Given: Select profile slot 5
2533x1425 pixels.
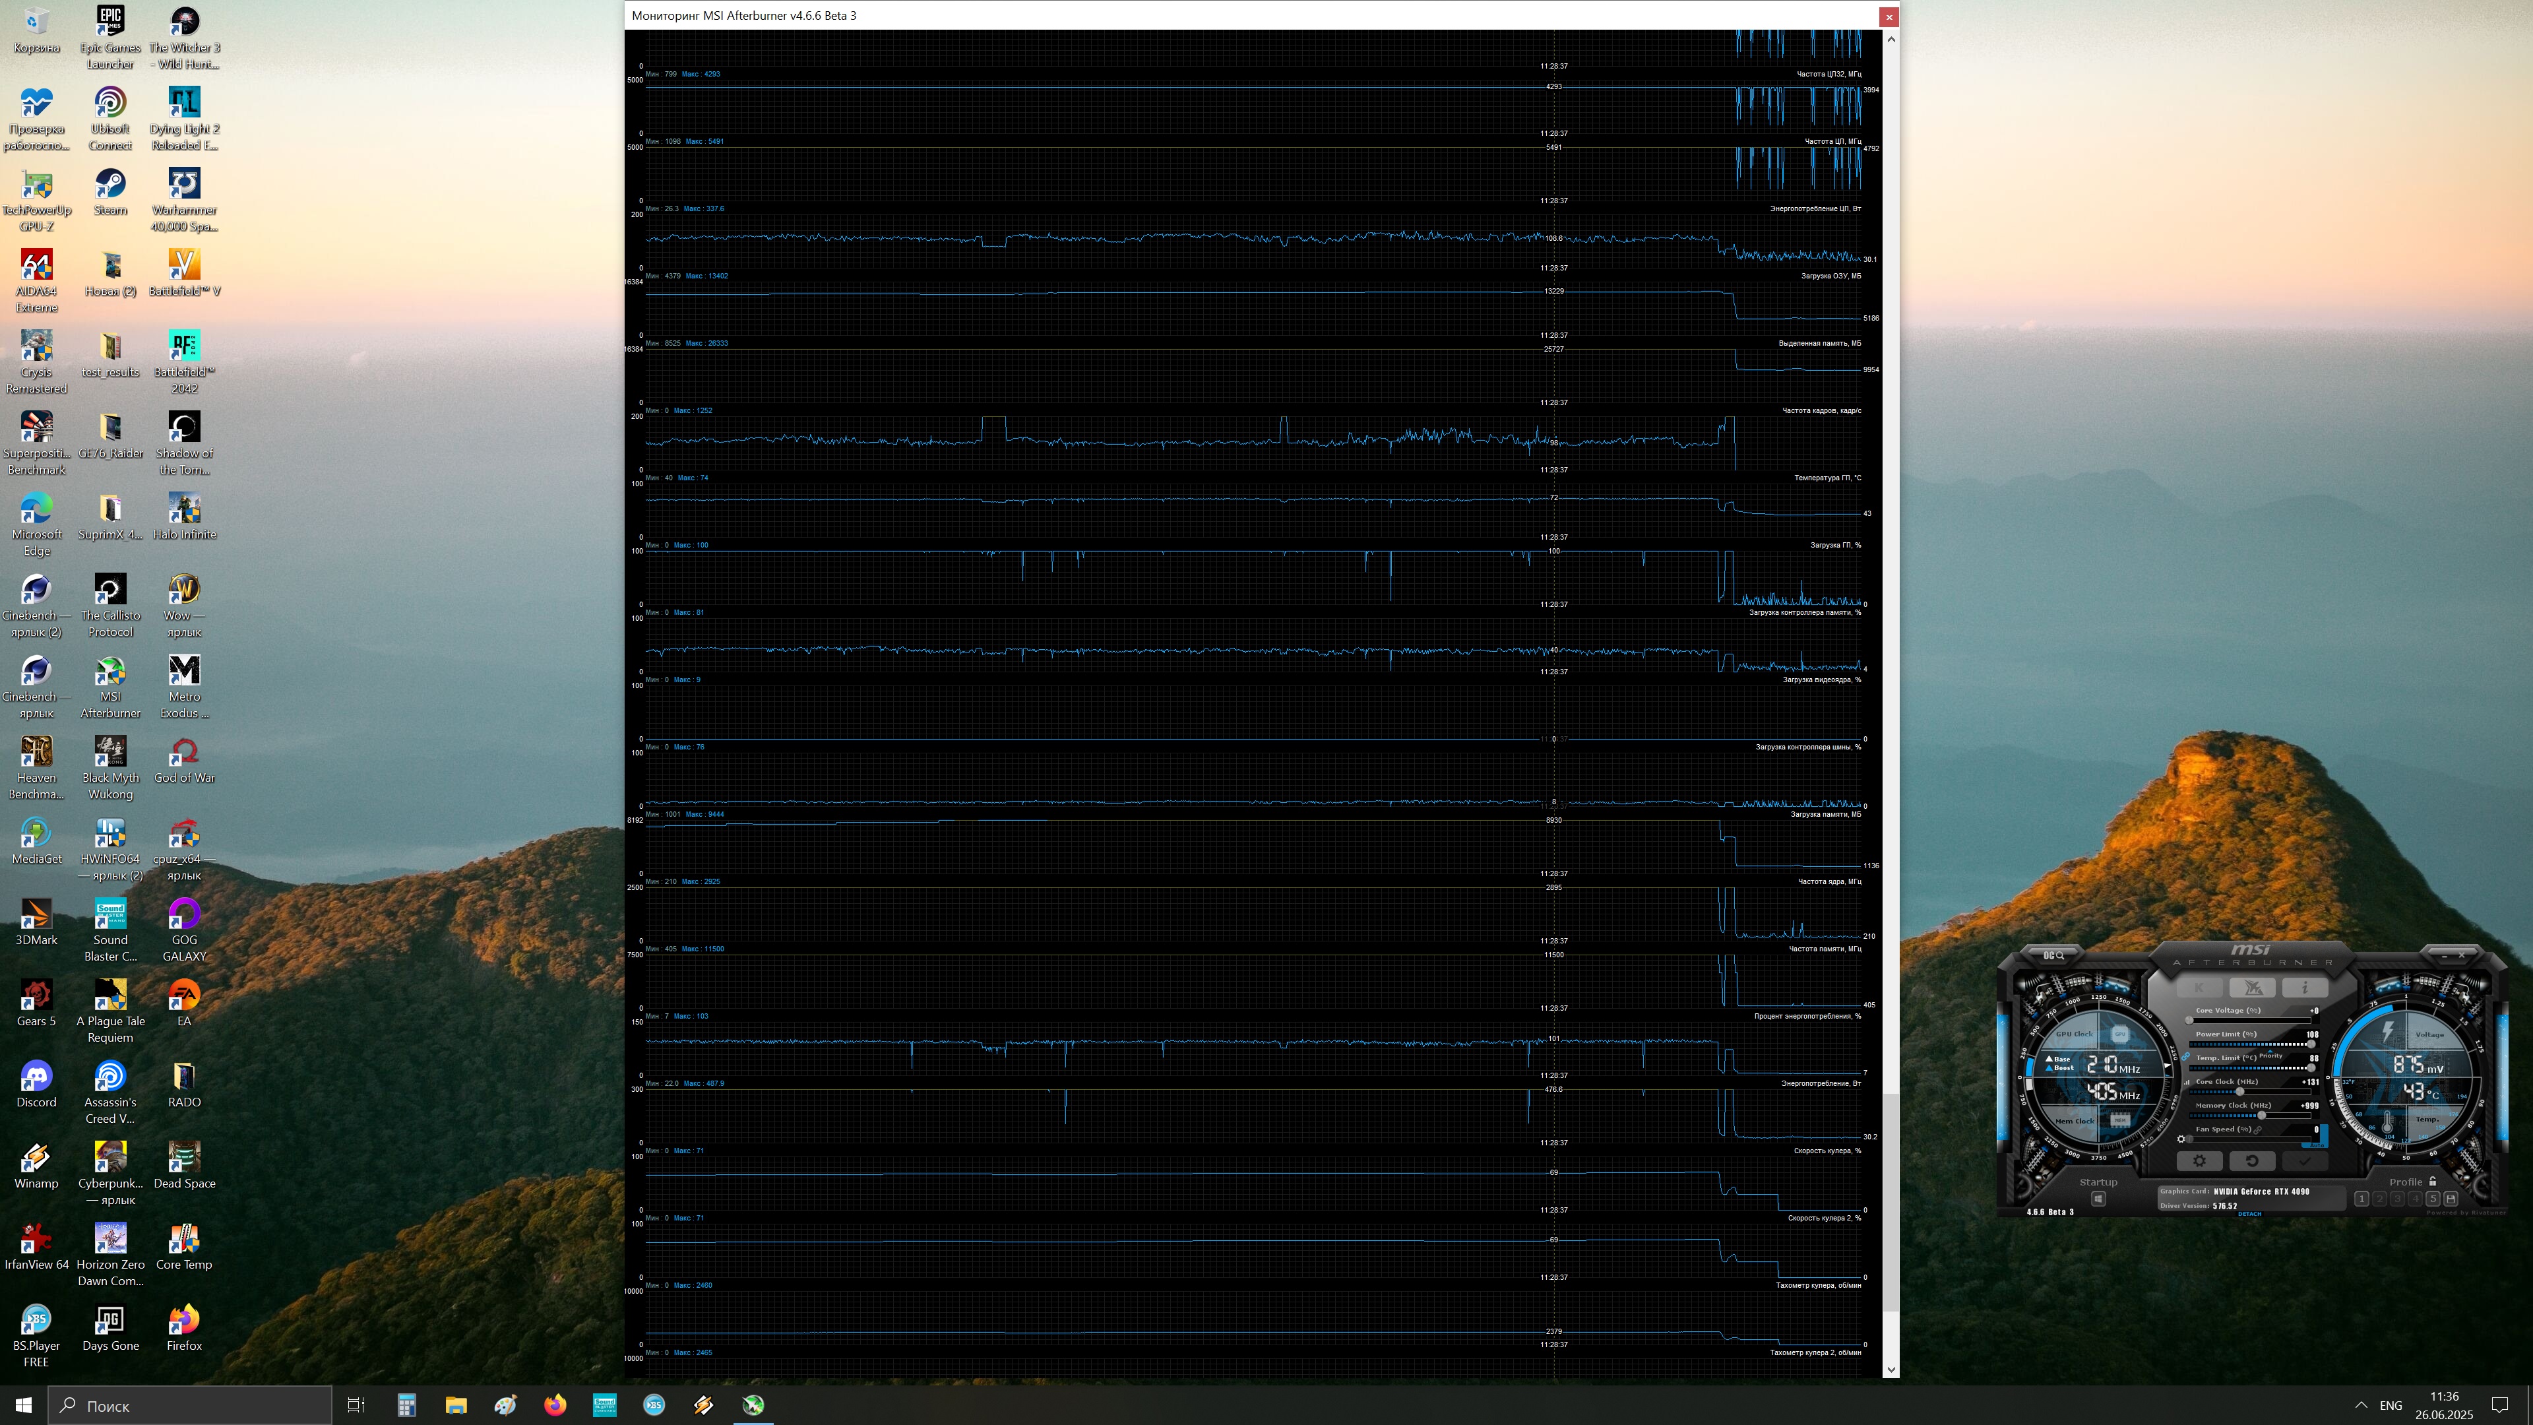Looking at the screenshot, I should pos(2433,1199).
